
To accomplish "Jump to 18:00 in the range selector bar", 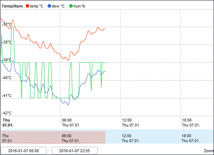I will [187, 136].
